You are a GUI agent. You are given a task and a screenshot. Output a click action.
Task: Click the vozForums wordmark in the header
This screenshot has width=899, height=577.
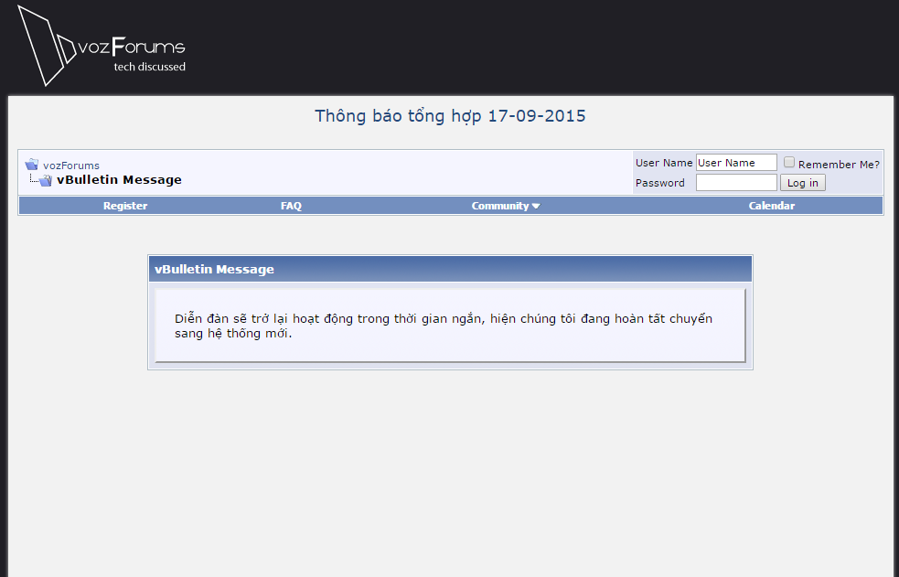click(x=132, y=47)
